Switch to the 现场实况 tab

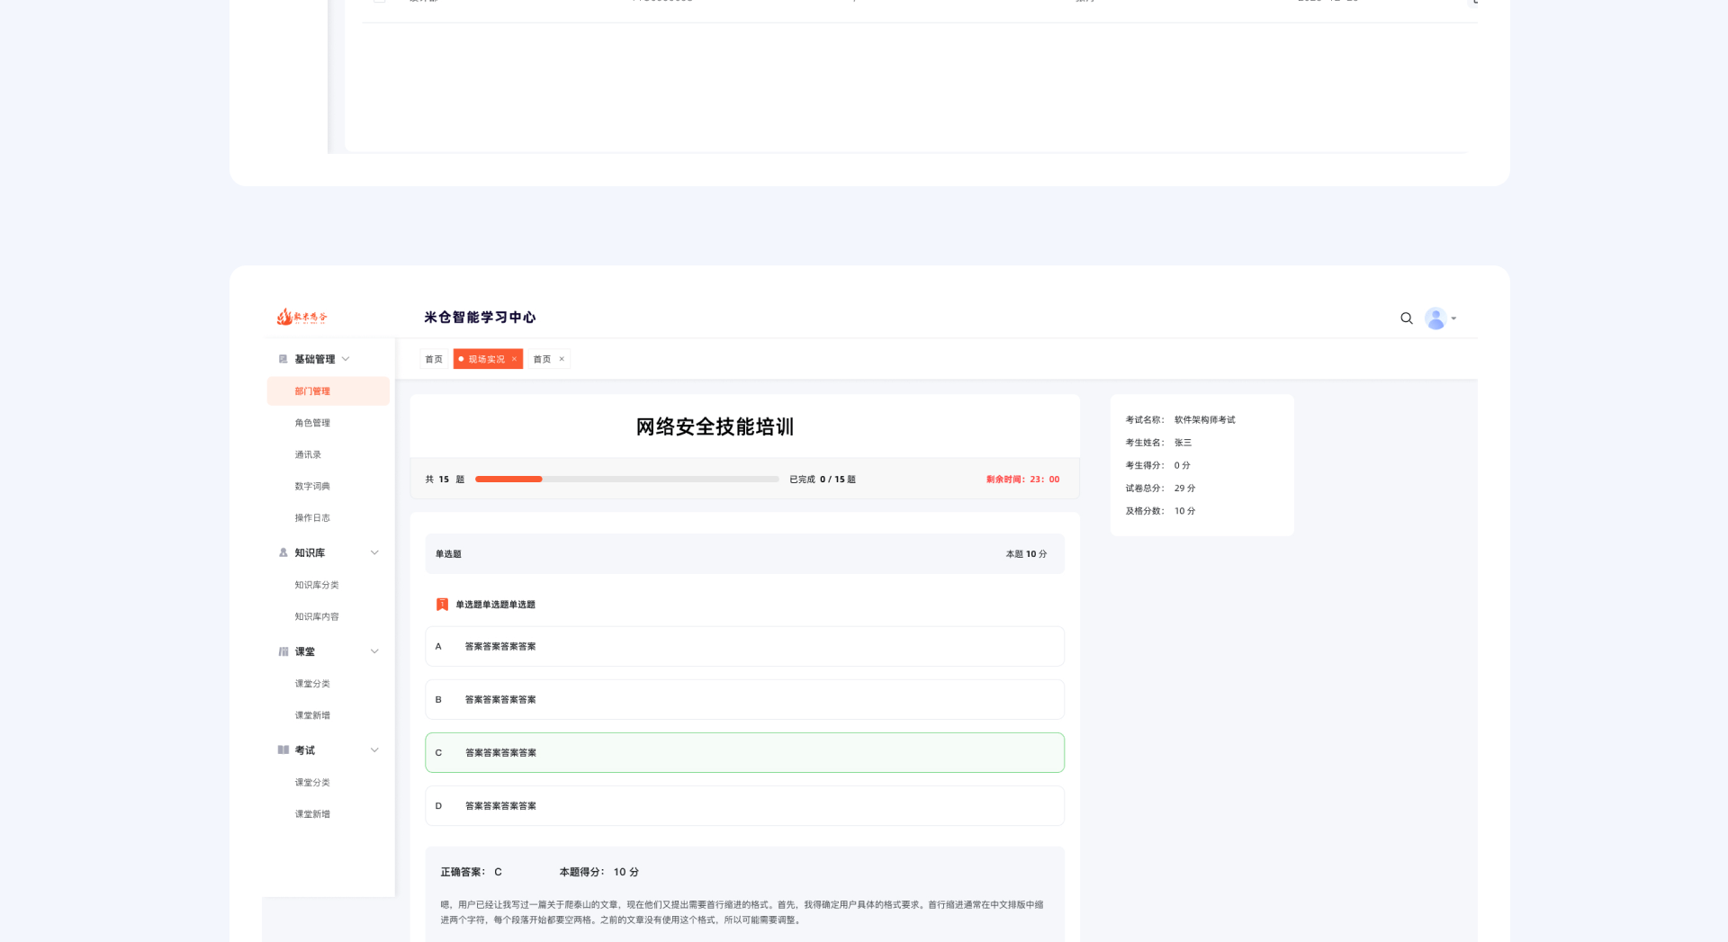pos(487,359)
